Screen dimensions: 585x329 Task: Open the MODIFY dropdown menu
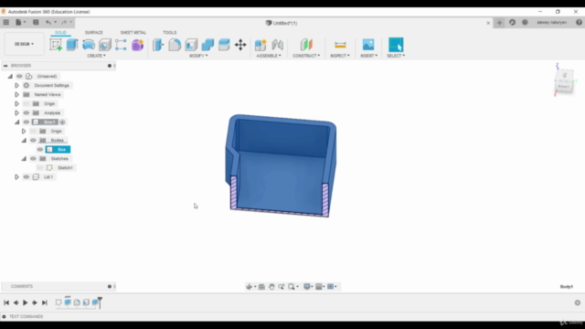(198, 56)
